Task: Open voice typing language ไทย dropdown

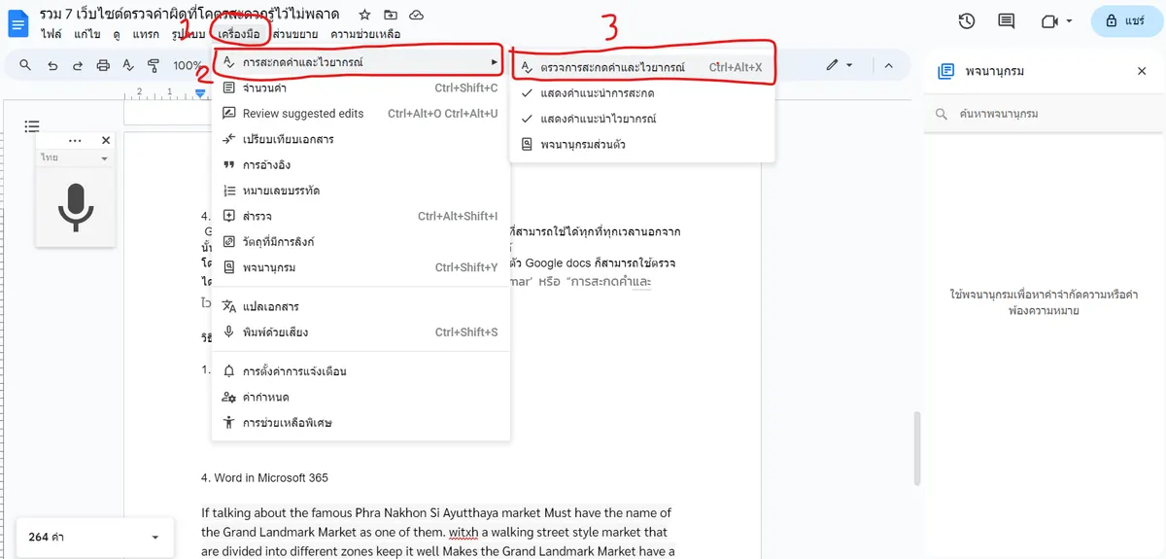Action: point(74,157)
